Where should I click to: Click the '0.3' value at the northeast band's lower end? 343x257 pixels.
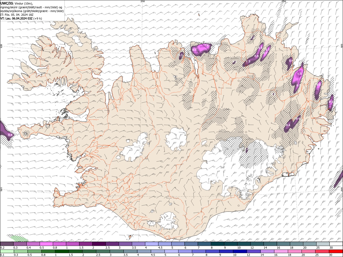click(x=248, y=62)
